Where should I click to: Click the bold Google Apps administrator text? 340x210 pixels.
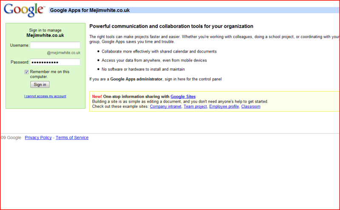pos(136,79)
